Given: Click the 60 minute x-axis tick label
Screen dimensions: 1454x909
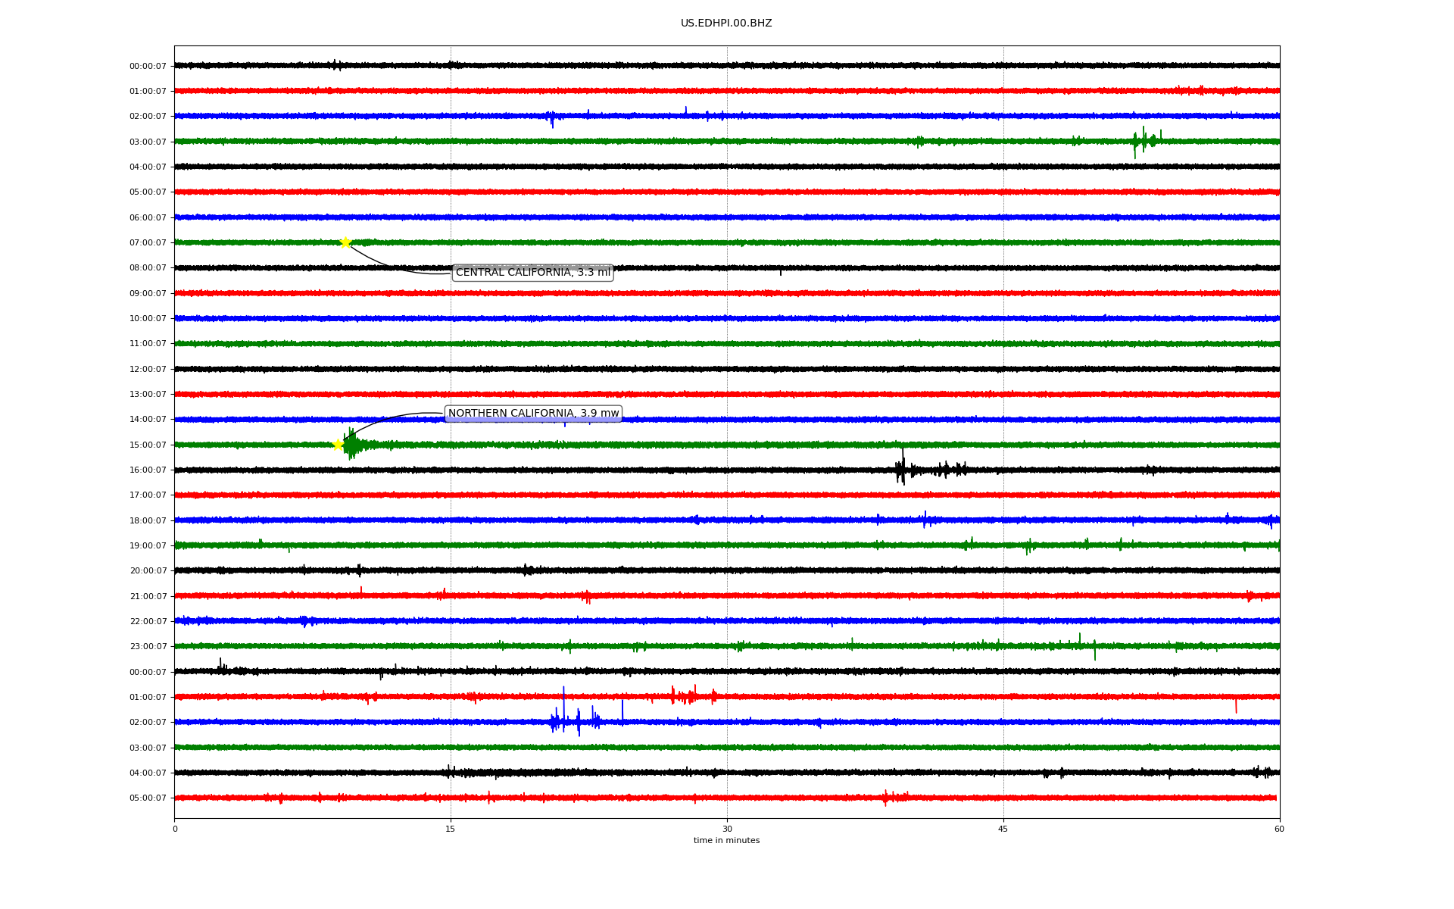Looking at the screenshot, I should click(x=1279, y=829).
